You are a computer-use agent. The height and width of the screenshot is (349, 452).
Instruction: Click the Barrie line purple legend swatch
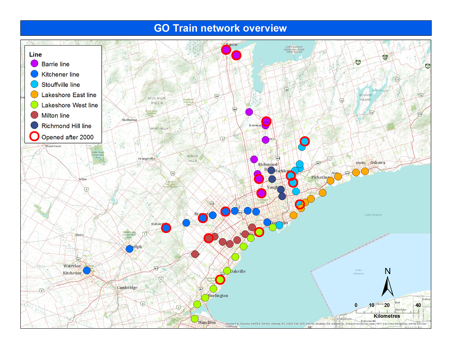[34, 64]
